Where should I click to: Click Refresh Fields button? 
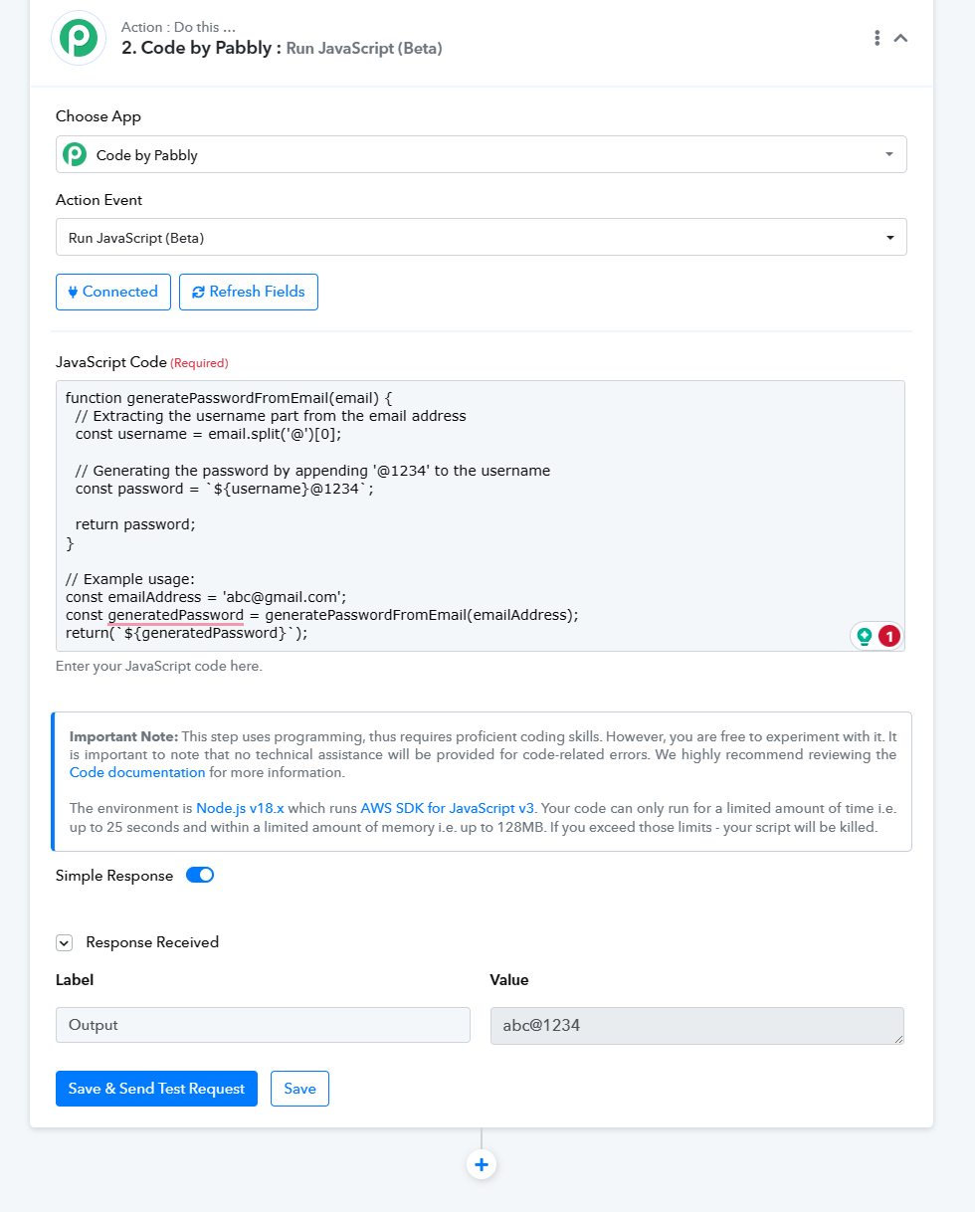tap(249, 292)
